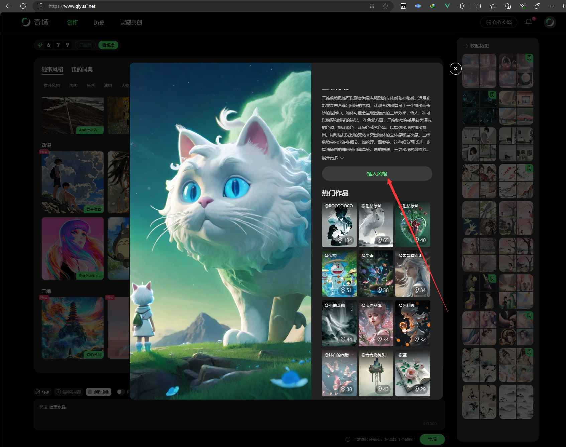The width and height of the screenshot is (566, 447).
Task: Open the @果酱有点闲 artwork thumbnail
Action: pos(413,274)
